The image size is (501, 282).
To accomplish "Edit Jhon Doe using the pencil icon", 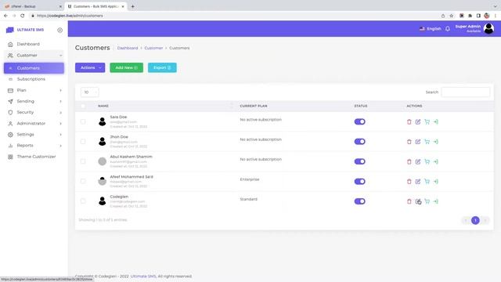I will pyautogui.click(x=418, y=142).
